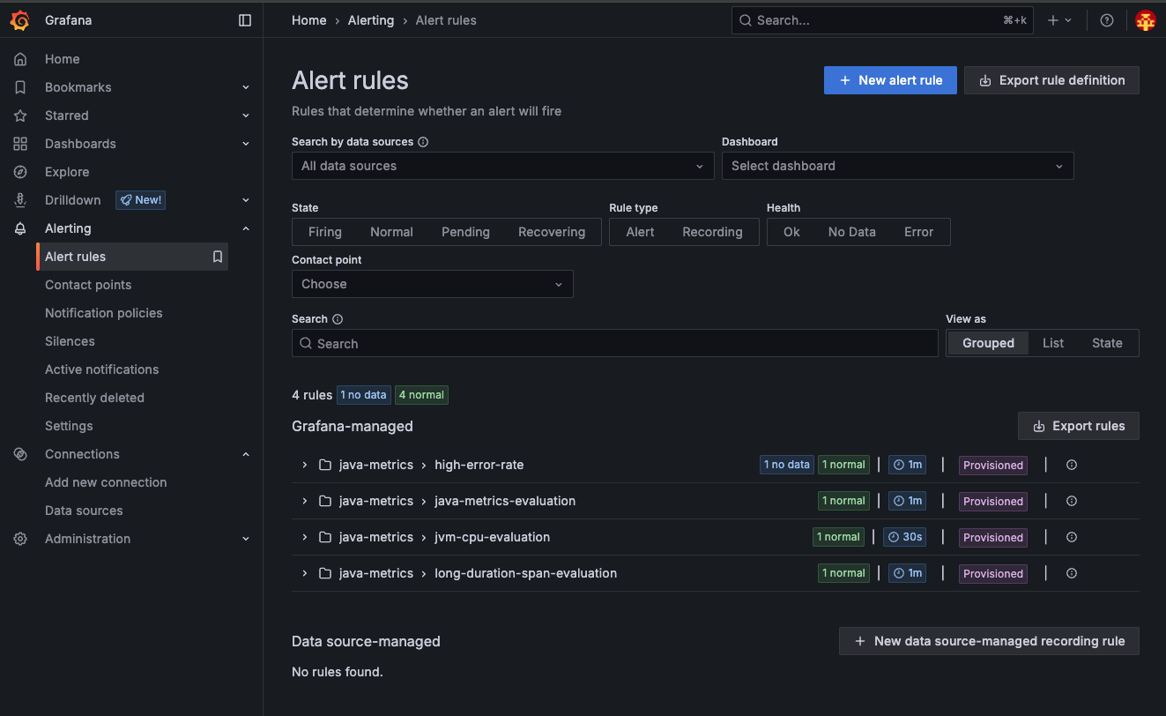Image resolution: width=1166 pixels, height=716 pixels.
Task: Focus the top bar Search box
Action: 882,20
